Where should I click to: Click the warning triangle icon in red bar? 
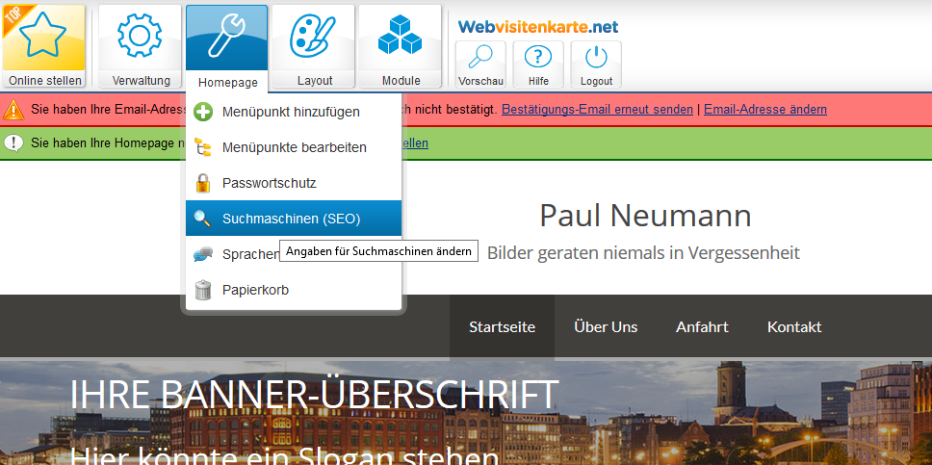click(13, 110)
